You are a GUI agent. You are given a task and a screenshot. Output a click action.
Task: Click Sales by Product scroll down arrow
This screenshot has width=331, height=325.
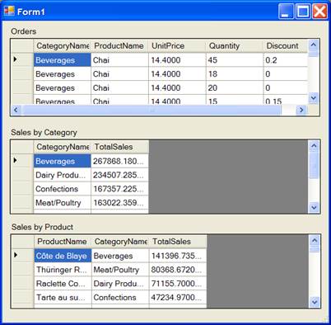315,302
